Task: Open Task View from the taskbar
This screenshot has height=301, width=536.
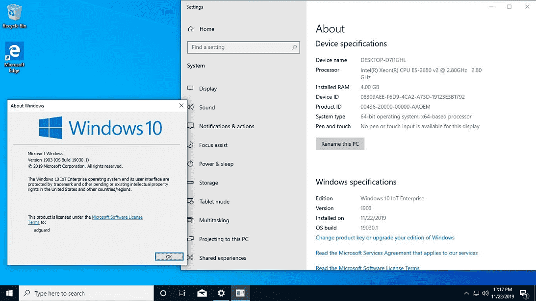Action: [x=182, y=293]
